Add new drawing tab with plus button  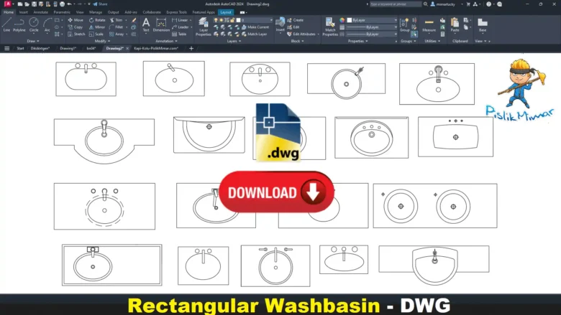pos(191,48)
